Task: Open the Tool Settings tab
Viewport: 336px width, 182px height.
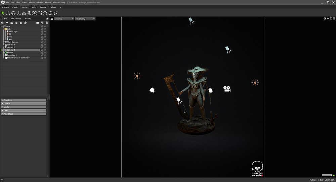Action: pos(16,19)
